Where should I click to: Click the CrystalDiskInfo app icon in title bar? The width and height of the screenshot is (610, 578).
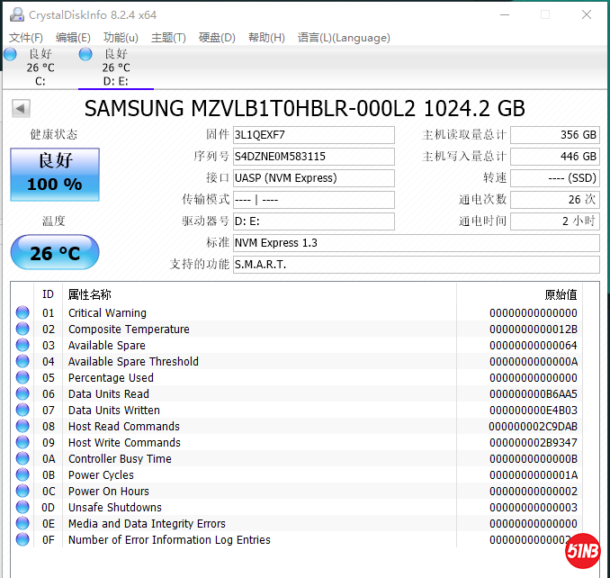tap(15, 14)
